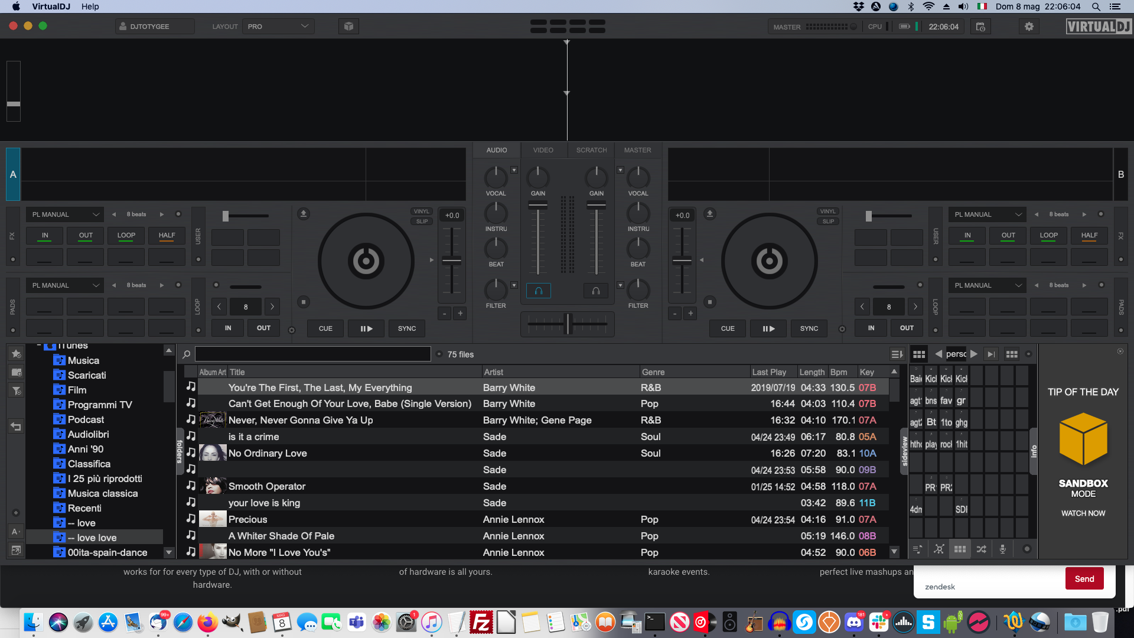Image resolution: width=1134 pixels, height=638 pixels.
Task: Toggle VINYL mode on deck B
Action: (x=828, y=211)
